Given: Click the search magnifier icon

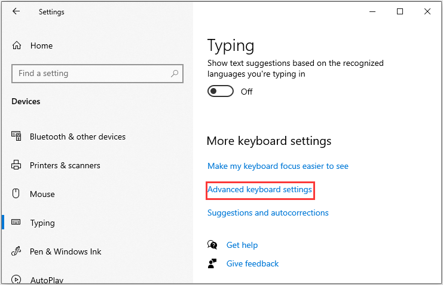Looking at the screenshot, I should coord(175,74).
